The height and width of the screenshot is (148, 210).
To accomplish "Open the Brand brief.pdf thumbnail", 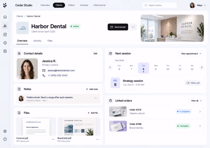I will click(79, 126).
